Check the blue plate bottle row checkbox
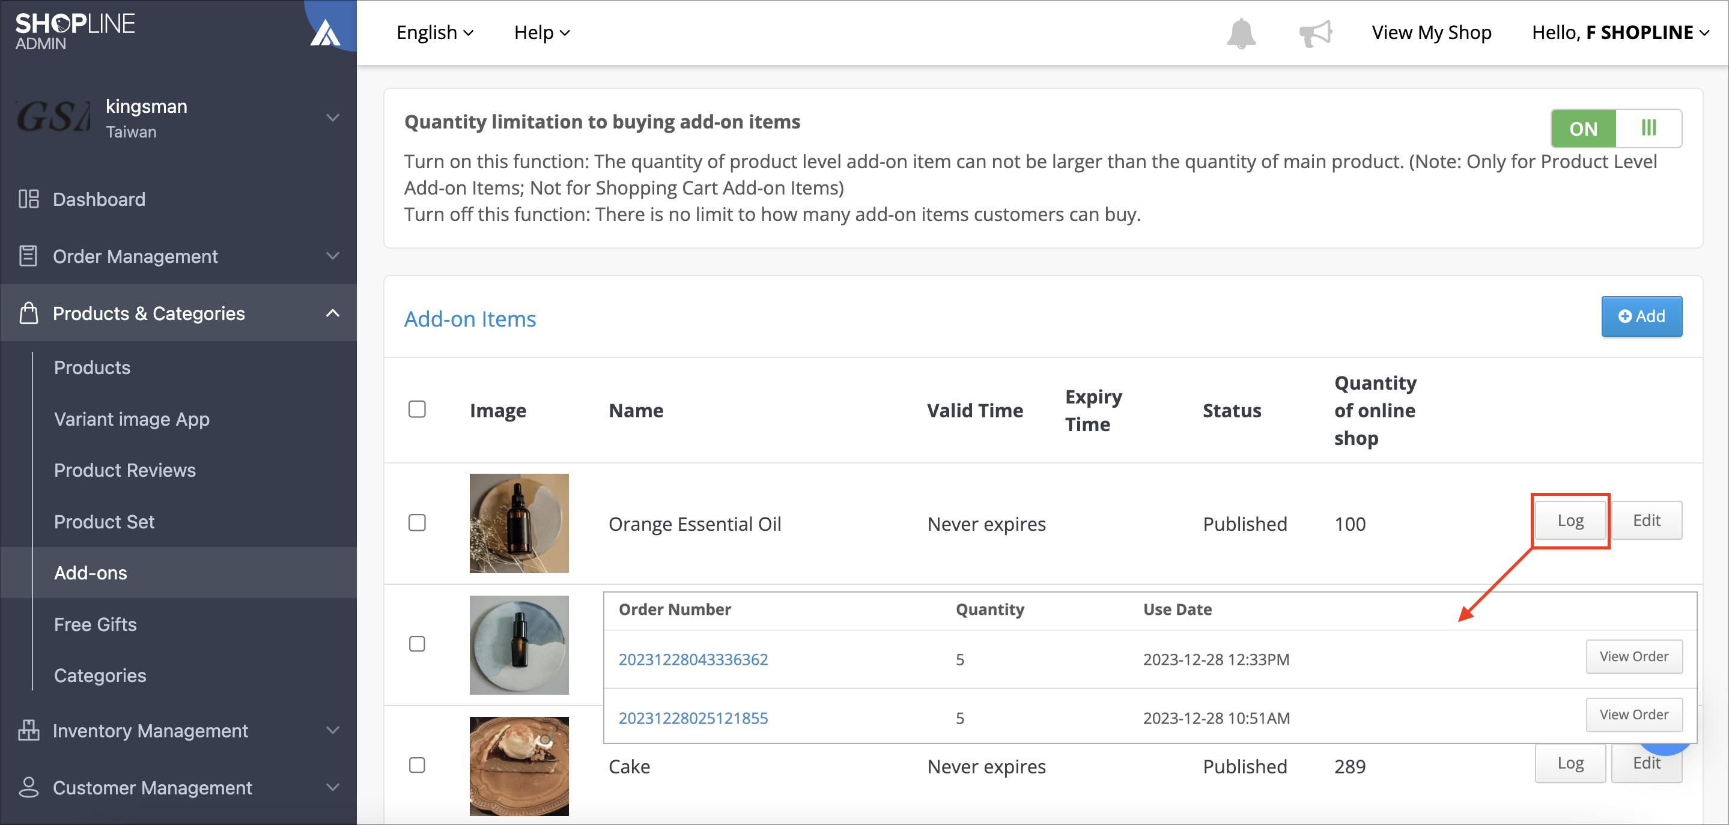Viewport: 1729px width, 825px height. 417,644
